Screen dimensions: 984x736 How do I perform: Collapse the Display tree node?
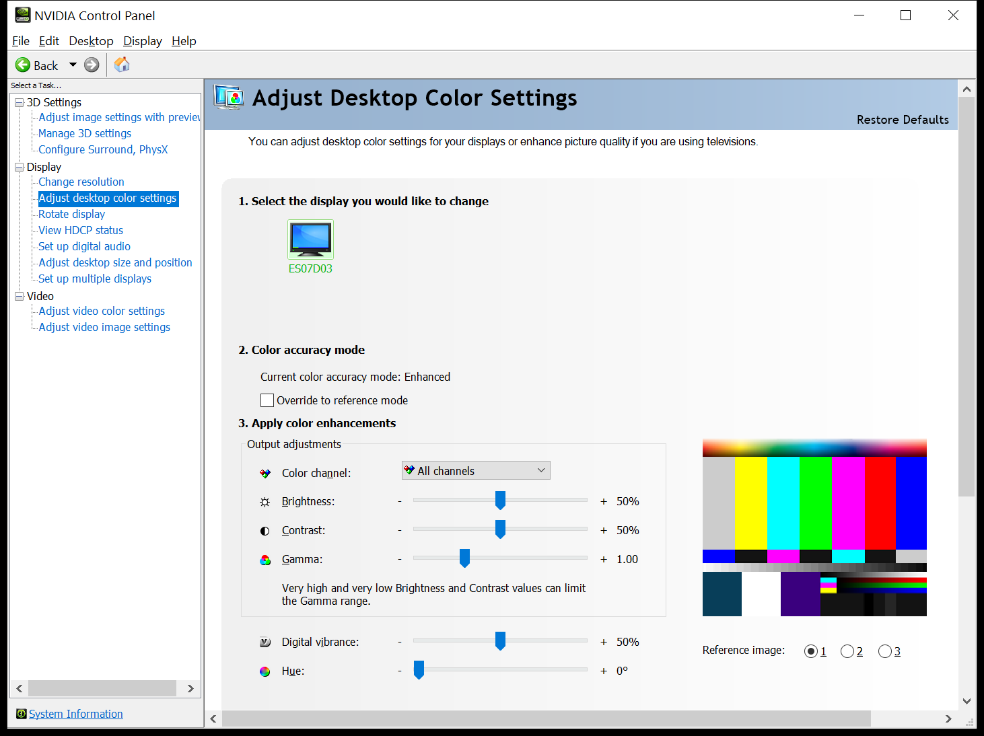20,167
